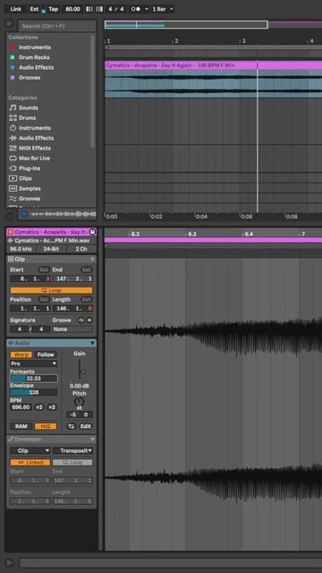The height and width of the screenshot is (573, 322).
Task: Enable Ext sync button
Action: point(34,9)
